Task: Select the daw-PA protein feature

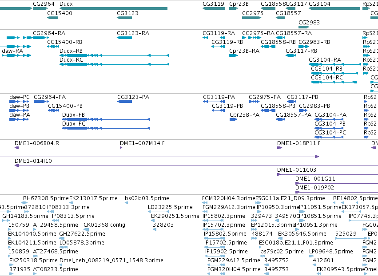Action: tap(19, 119)
